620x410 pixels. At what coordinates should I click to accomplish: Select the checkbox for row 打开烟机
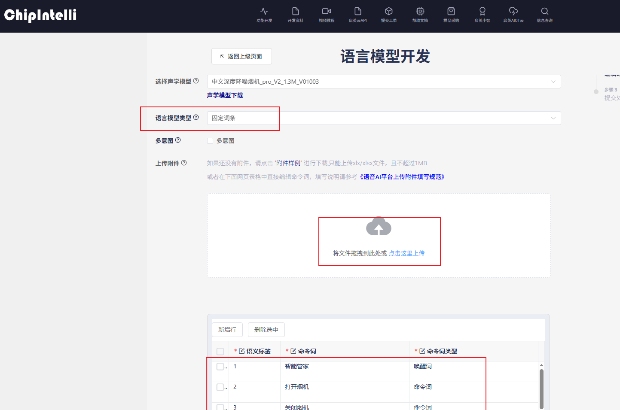pyautogui.click(x=220, y=387)
